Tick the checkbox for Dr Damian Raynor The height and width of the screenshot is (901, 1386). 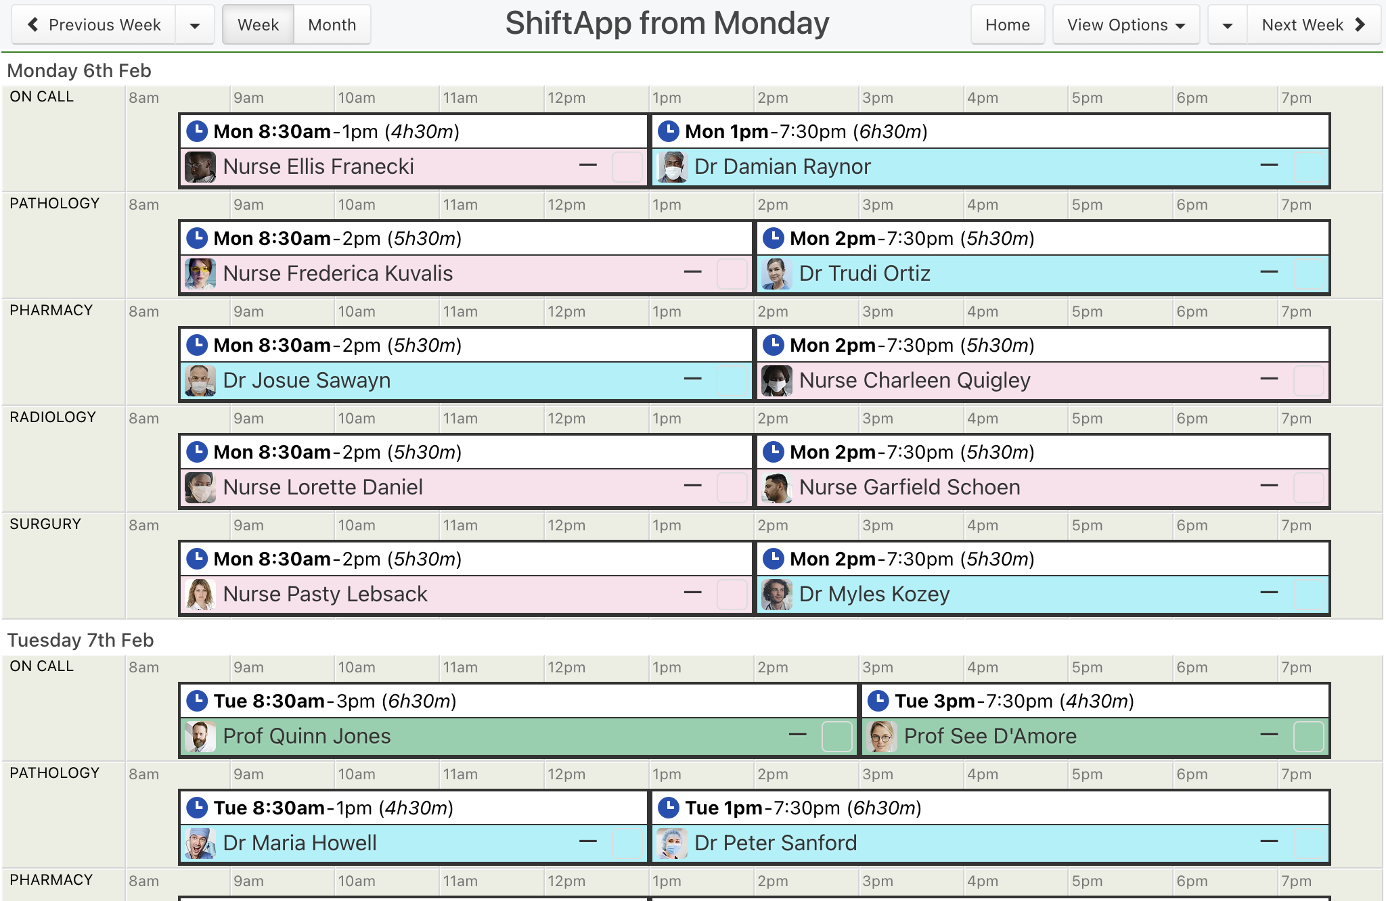point(1309,167)
